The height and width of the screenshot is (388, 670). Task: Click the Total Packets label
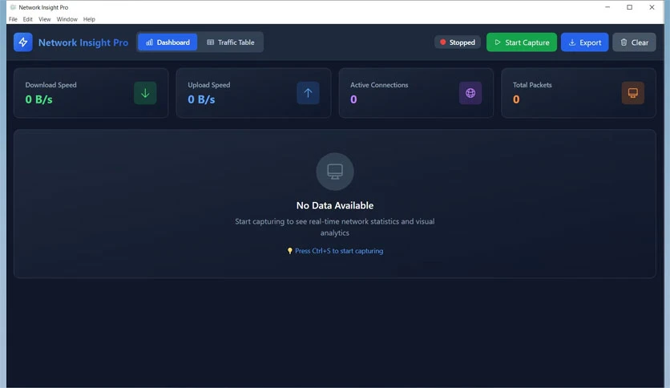(x=532, y=85)
